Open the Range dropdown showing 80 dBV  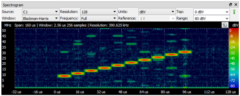pos(211,19)
